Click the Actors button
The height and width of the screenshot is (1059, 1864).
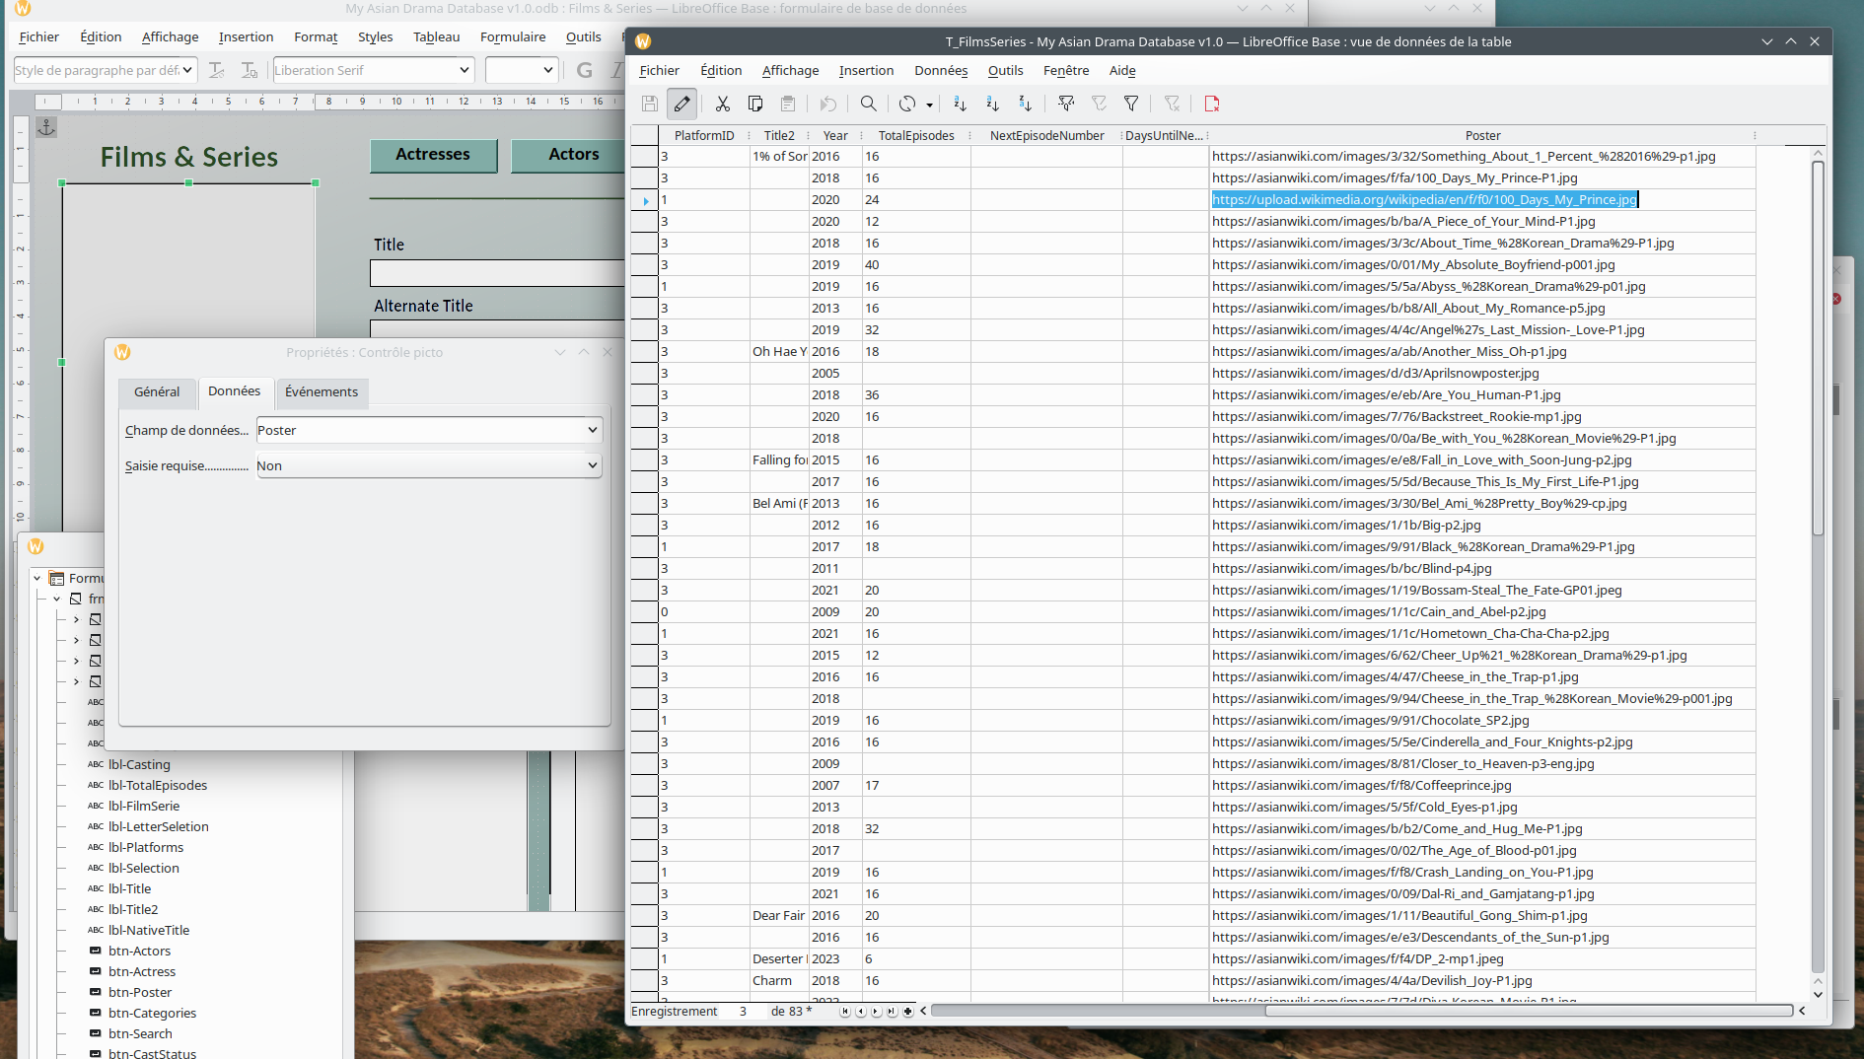click(x=573, y=155)
